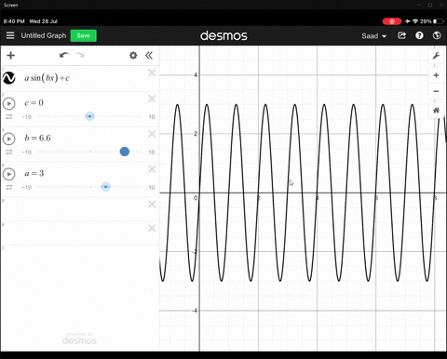This screenshot has width=447, height=359.
Task: Click the share graph icon
Action: coord(401,35)
